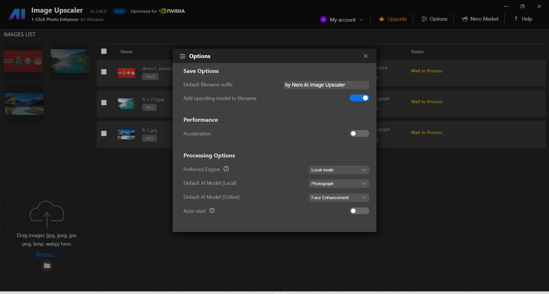
Task: Click the info icon next to Preferred Engine
Action: coord(226,168)
